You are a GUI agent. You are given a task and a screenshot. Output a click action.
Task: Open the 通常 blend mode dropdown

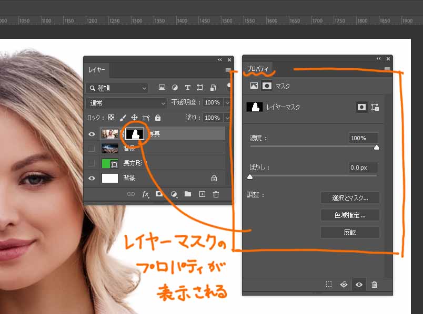(x=126, y=103)
